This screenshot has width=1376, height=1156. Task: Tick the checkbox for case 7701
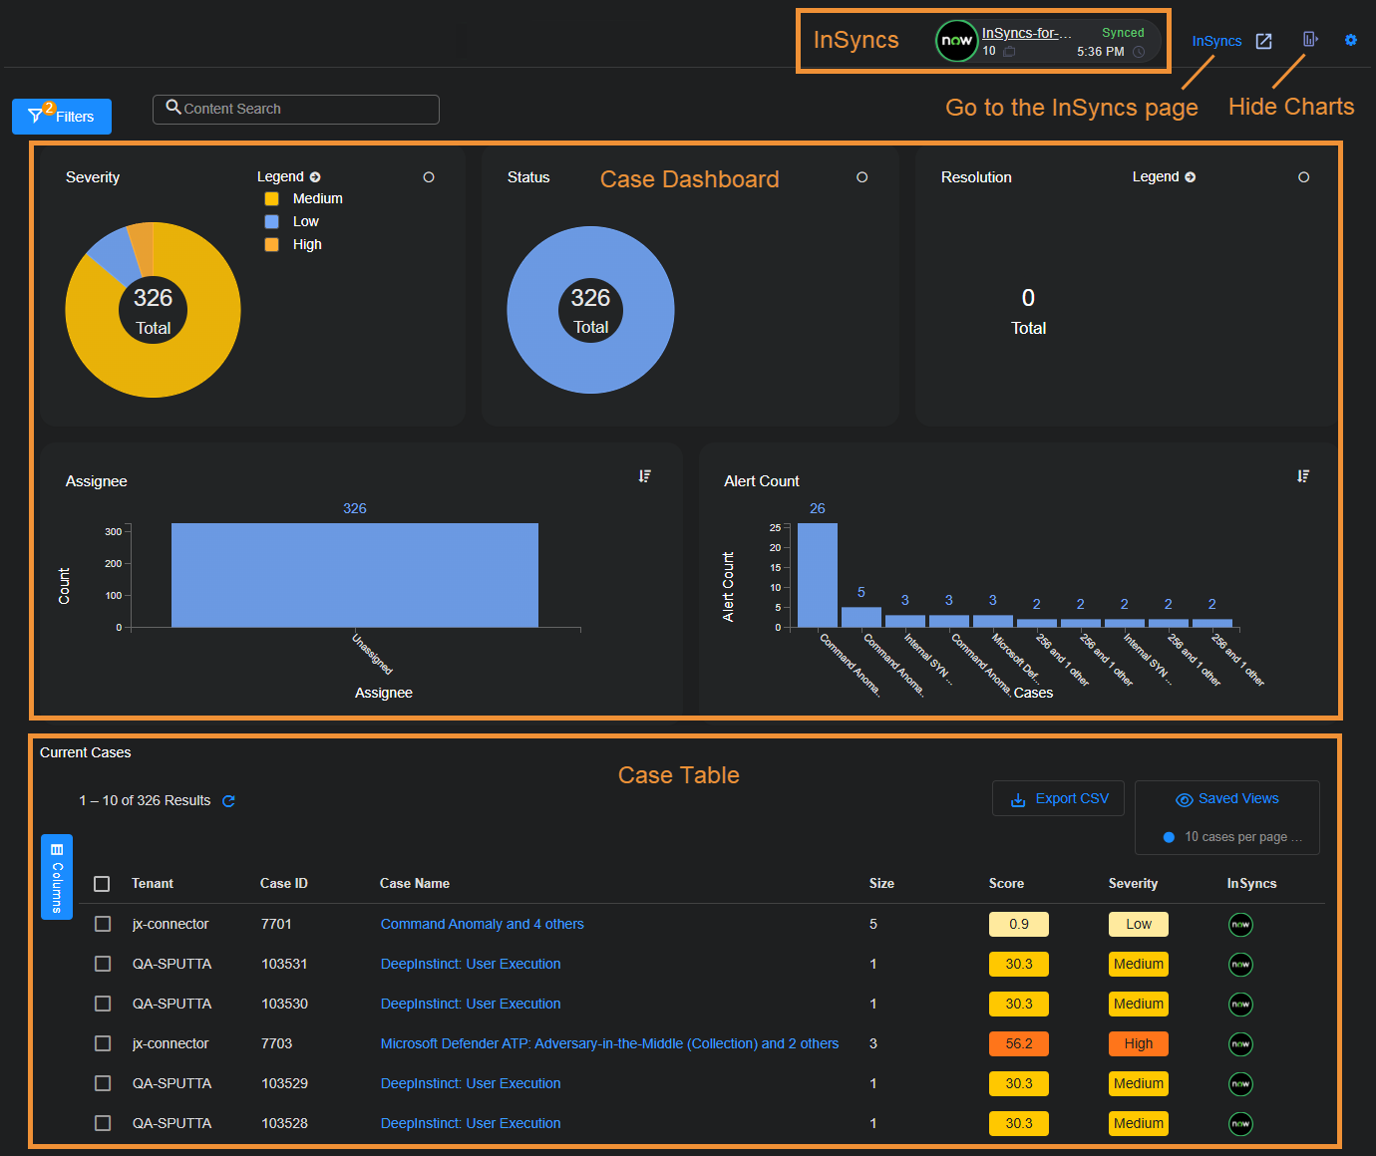(x=103, y=924)
